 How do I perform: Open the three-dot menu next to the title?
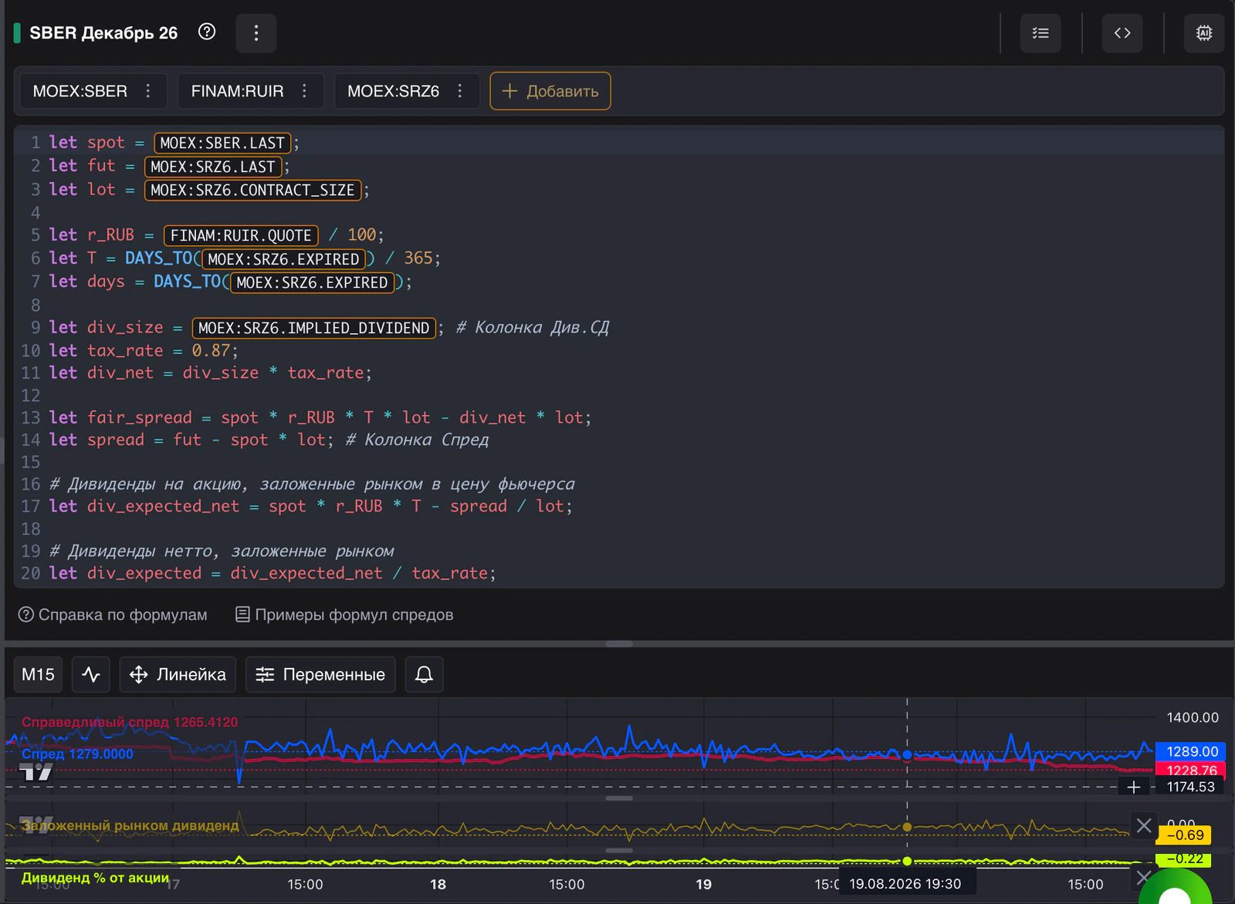click(x=256, y=32)
